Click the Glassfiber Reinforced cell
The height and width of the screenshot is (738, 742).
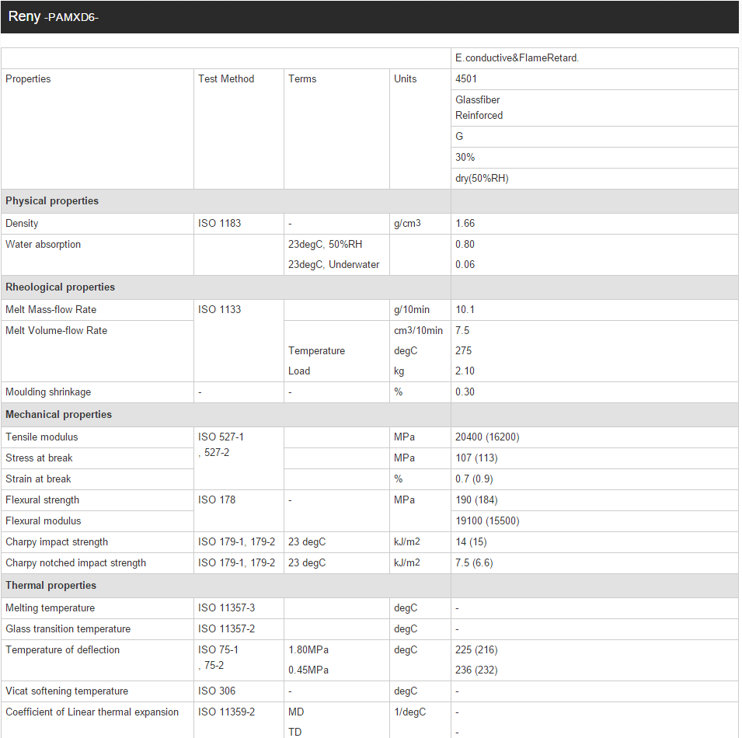pos(479,107)
